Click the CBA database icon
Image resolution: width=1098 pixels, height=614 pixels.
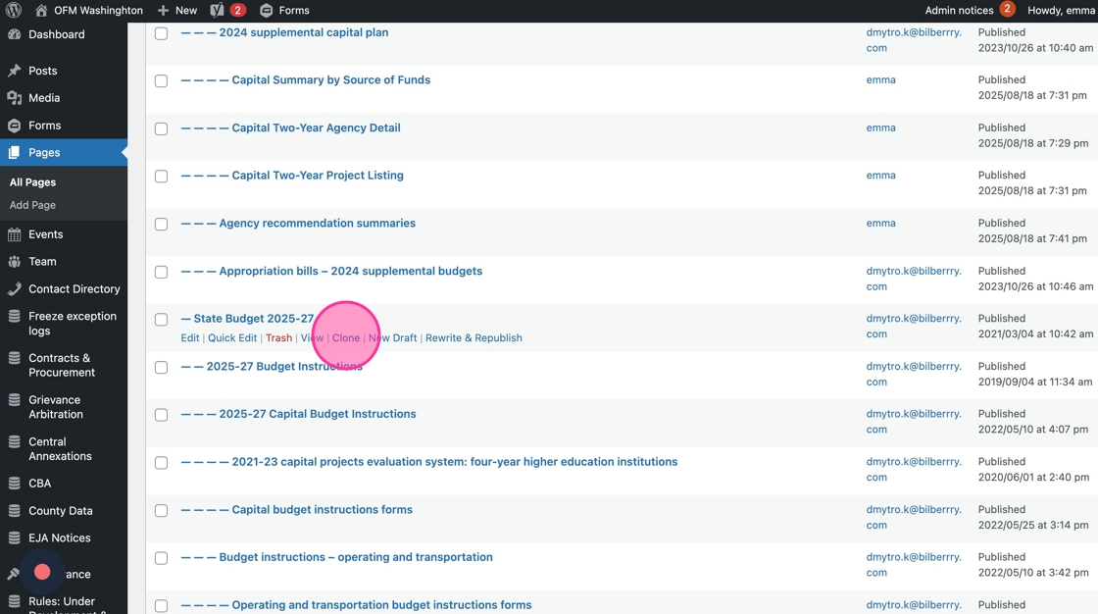[14, 483]
